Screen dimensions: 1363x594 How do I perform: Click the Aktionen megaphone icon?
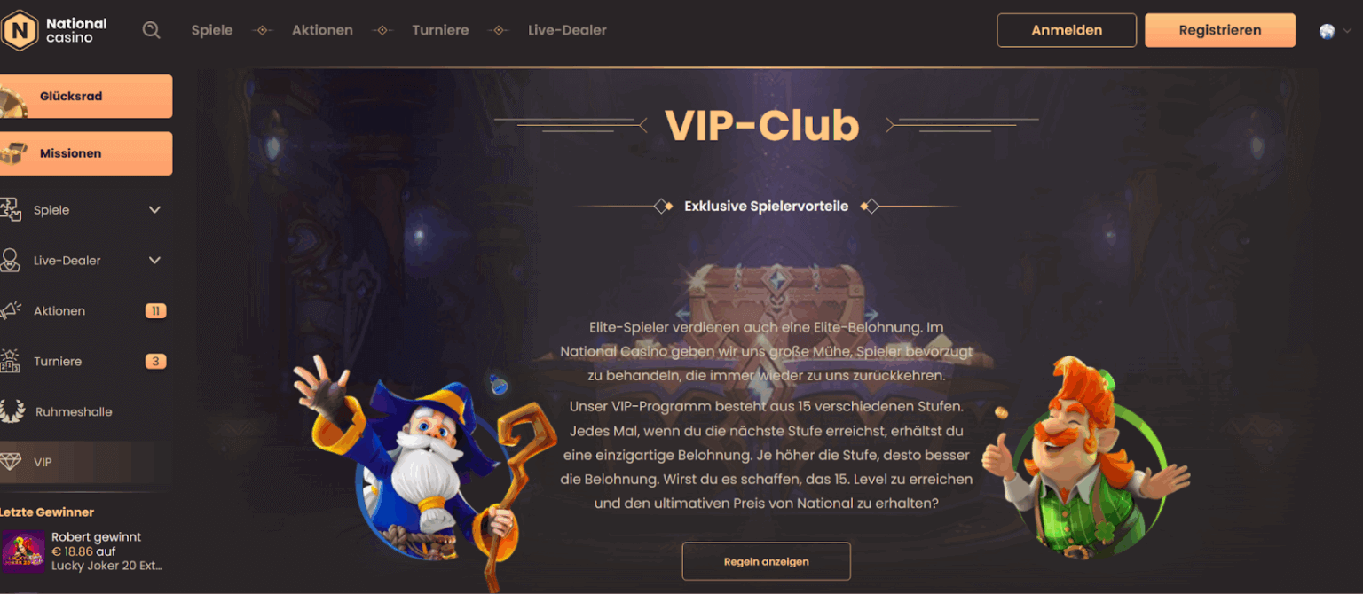[11, 311]
